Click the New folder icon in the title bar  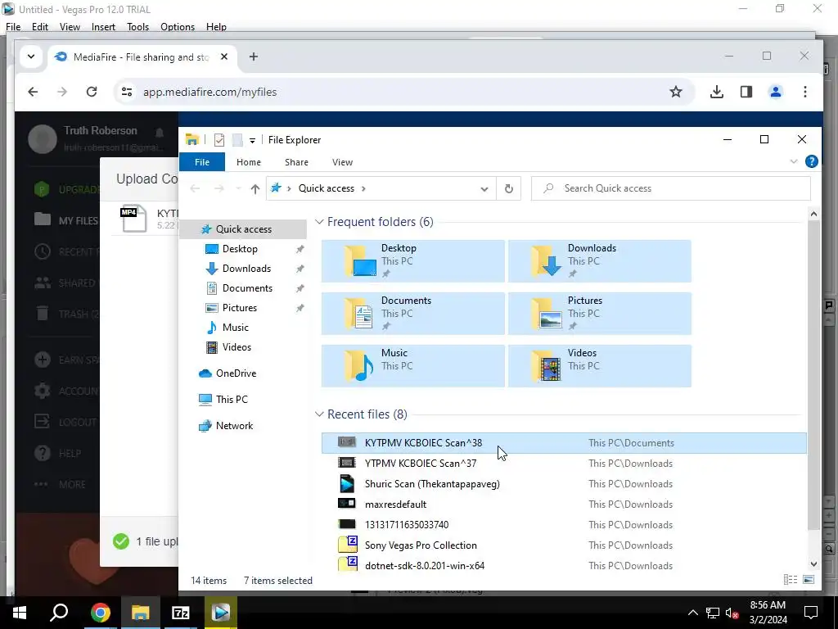(237, 140)
